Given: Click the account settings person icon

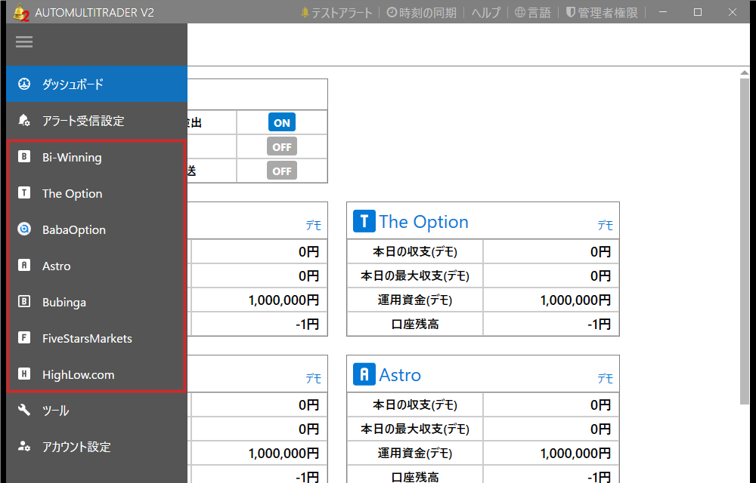Looking at the screenshot, I should point(24,447).
